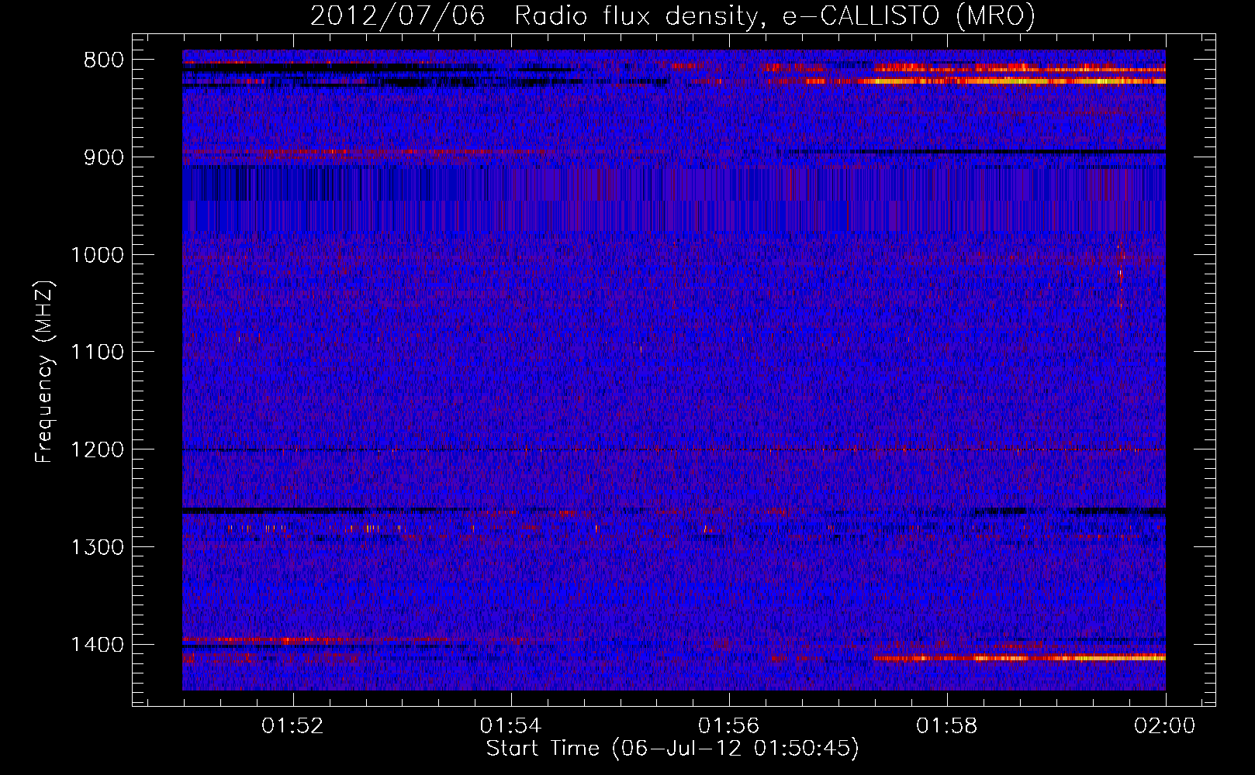Click the 800 frequency tick label

pyautogui.click(x=102, y=60)
